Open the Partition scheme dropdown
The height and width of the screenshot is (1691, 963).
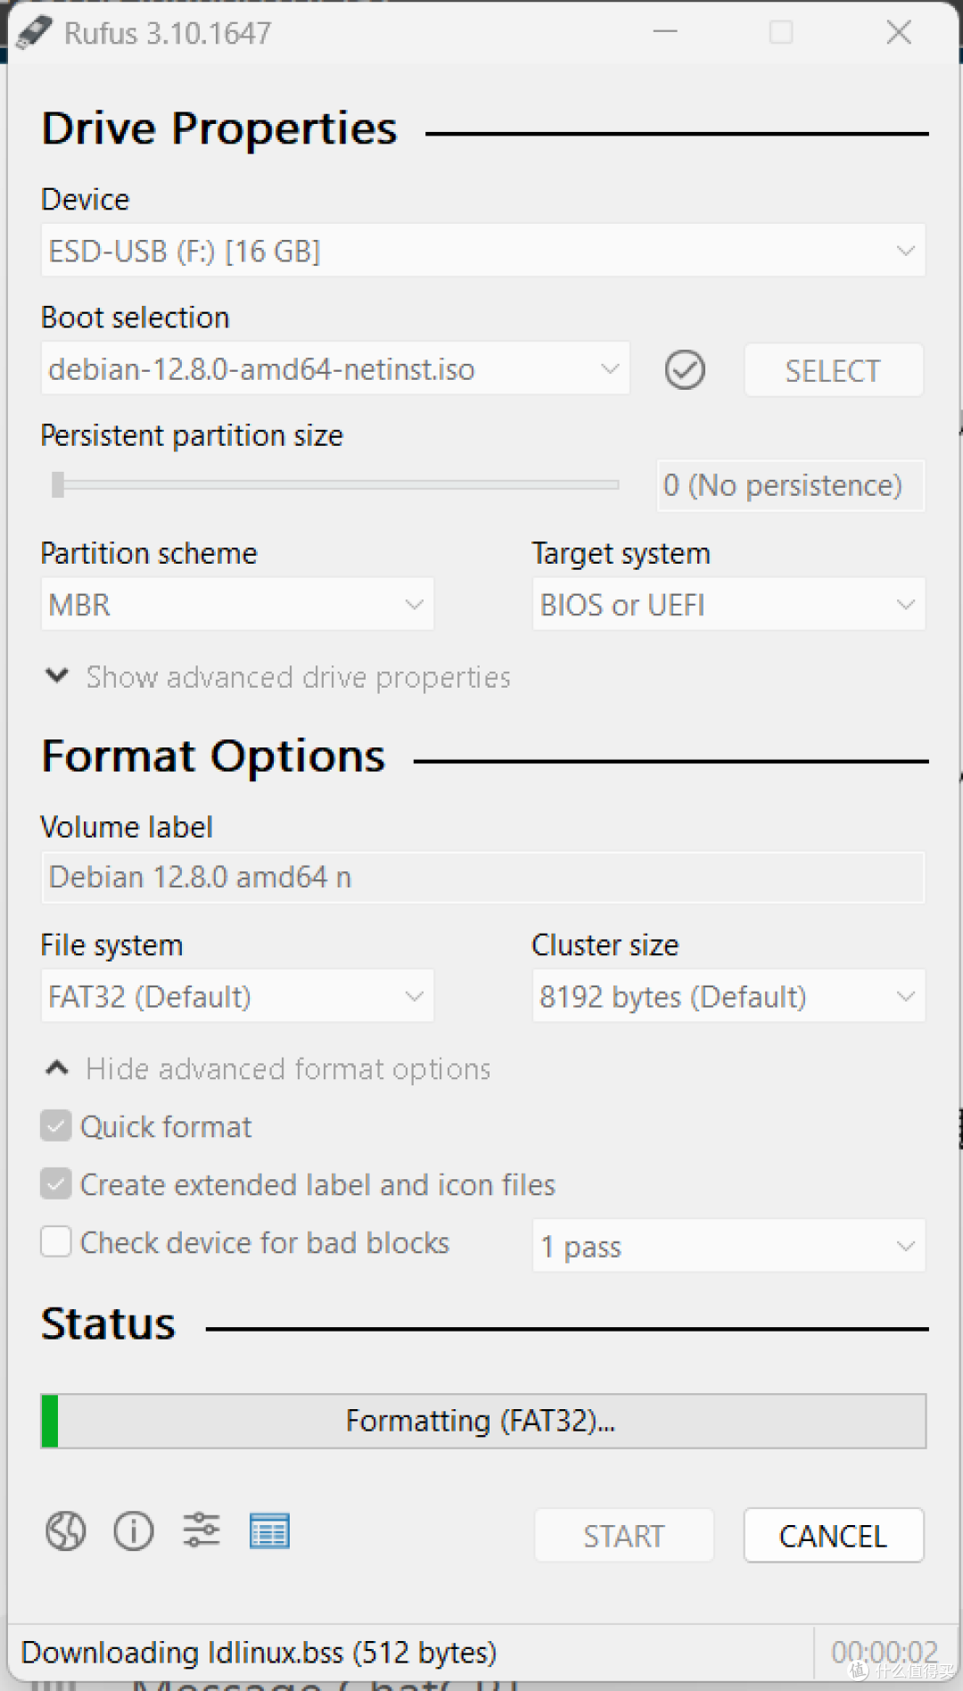[237, 605]
